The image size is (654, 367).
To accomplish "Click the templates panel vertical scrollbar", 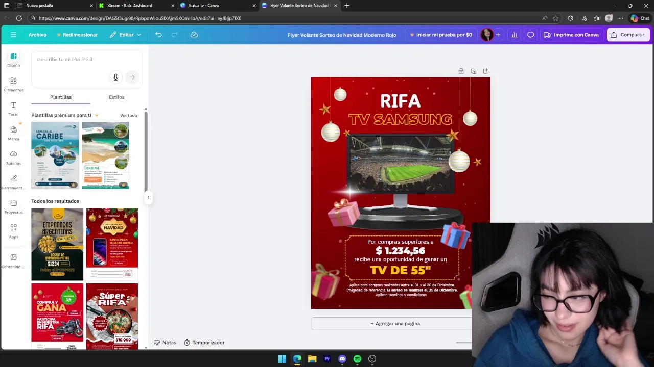I will (x=146, y=153).
